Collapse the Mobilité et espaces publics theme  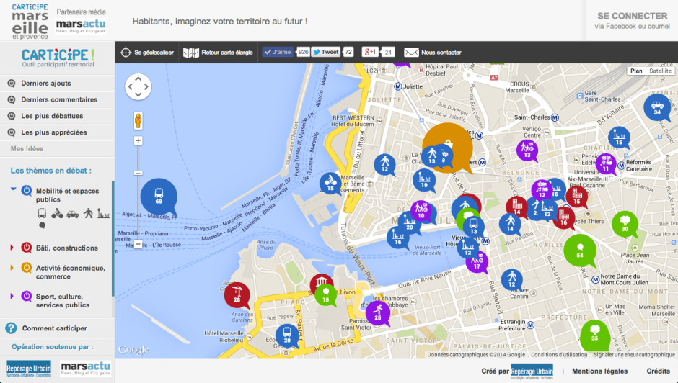tap(13, 190)
